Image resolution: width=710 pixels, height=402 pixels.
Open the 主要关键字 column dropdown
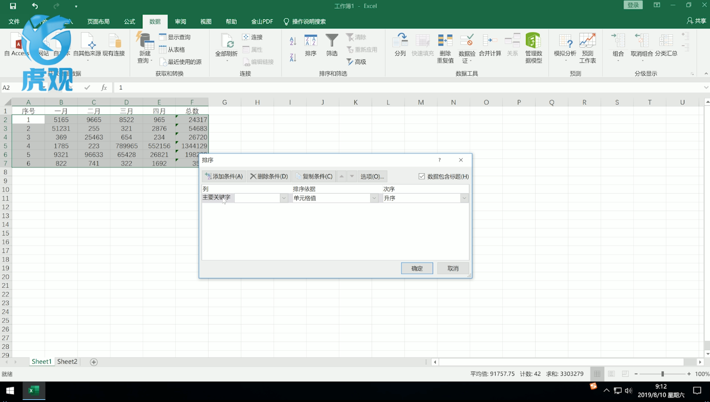(283, 198)
